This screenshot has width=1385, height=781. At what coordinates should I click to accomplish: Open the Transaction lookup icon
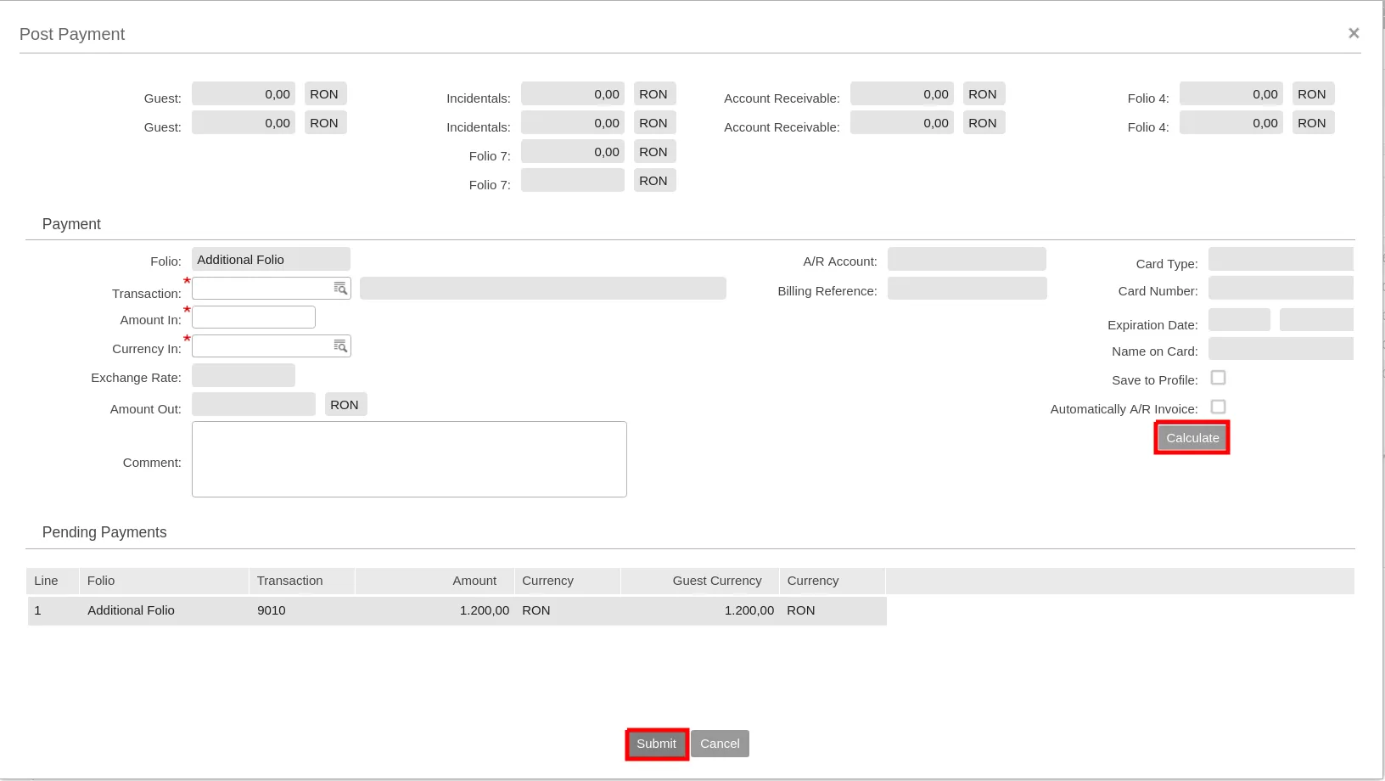click(x=340, y=289)
